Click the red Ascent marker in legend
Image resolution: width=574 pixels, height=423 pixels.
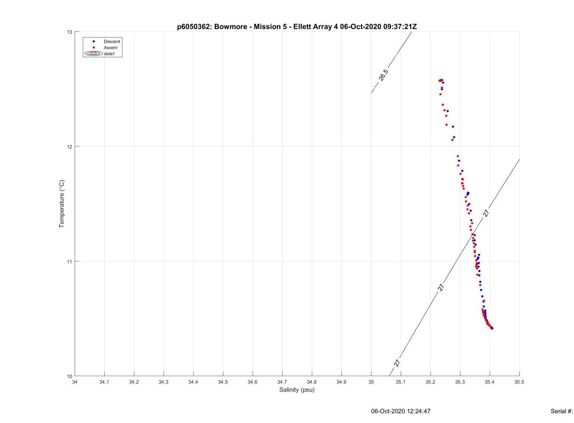94,48
